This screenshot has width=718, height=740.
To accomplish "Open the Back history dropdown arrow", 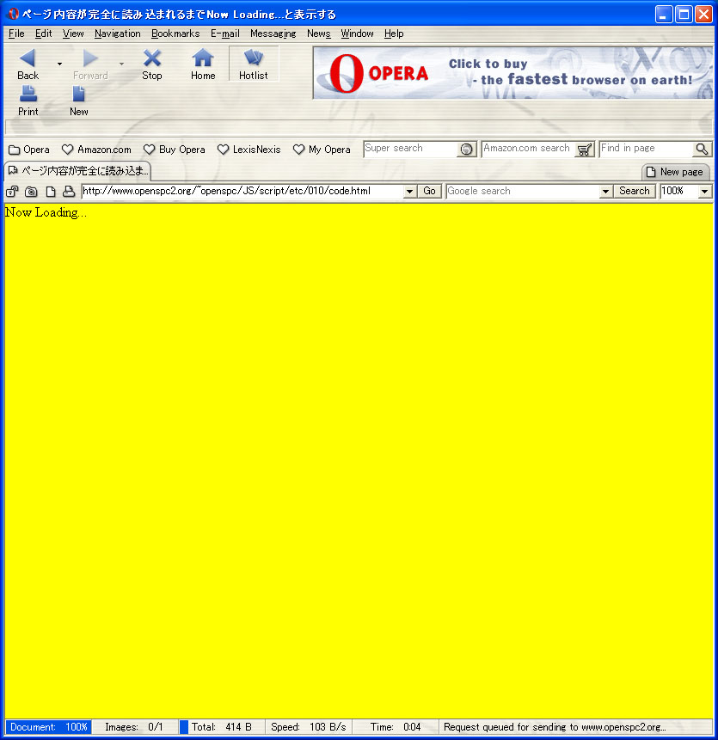I will (59, 64).
